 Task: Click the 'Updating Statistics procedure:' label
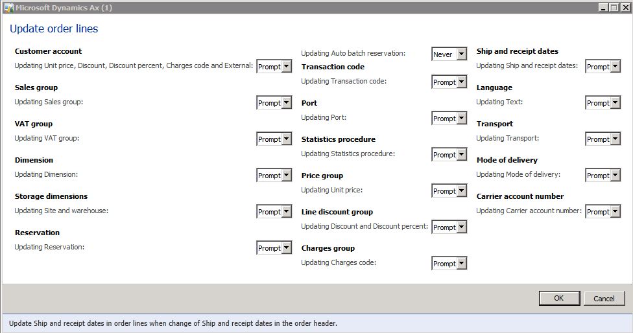click(348, 154)
